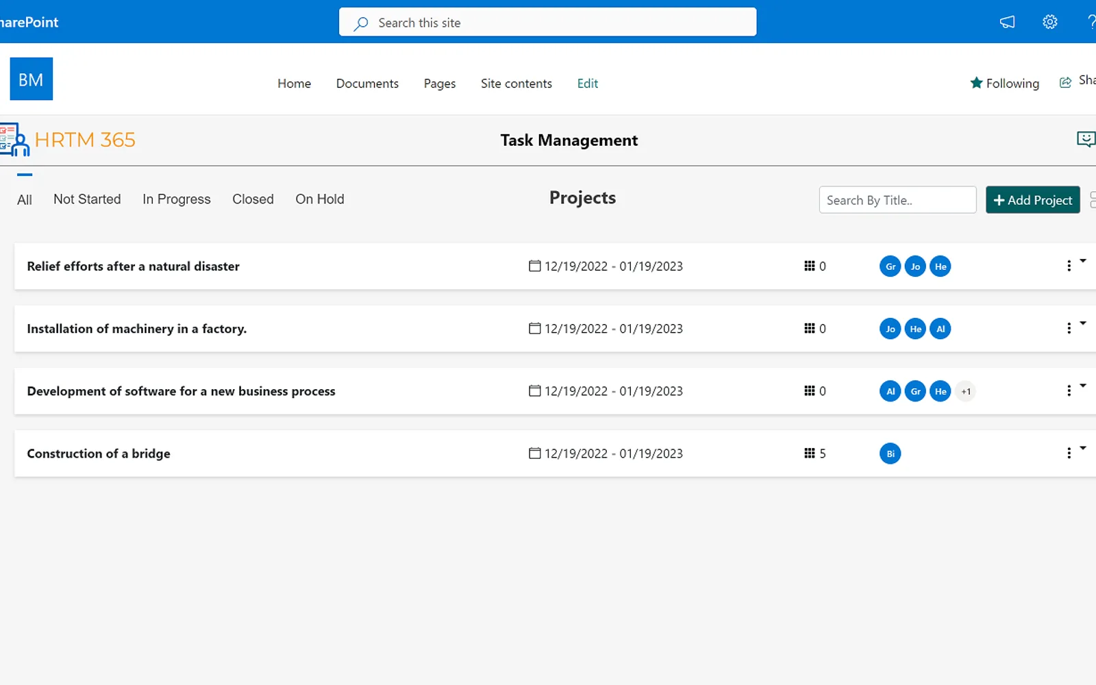This screenshot has width=1096, height=685.
Task: Expand the caret on Construction of a bridge row
Action: [x=1083, y=448]
